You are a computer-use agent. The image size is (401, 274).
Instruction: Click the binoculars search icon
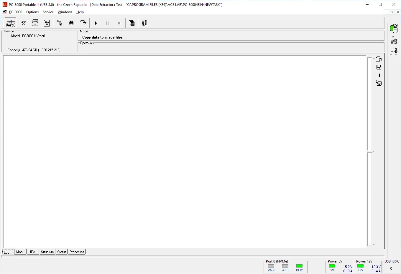pos(71,23)
